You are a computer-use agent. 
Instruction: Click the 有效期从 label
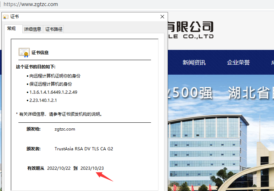click(x=36, y=168)
